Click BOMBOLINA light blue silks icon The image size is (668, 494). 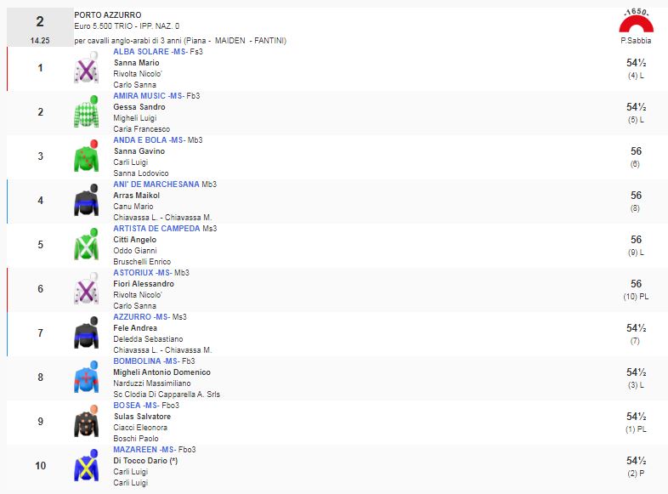click(x=87, y=378)
